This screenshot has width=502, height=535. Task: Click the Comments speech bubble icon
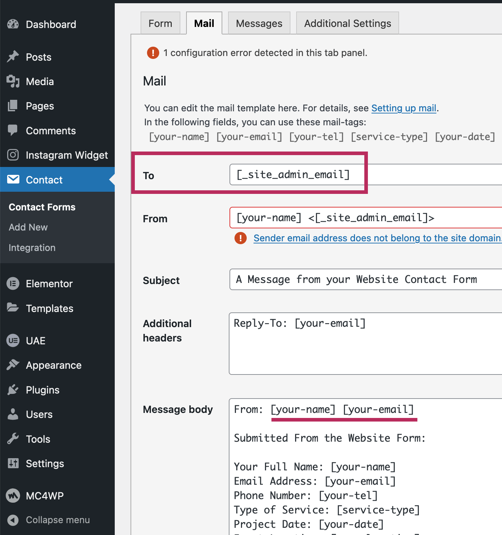[13, 130]
